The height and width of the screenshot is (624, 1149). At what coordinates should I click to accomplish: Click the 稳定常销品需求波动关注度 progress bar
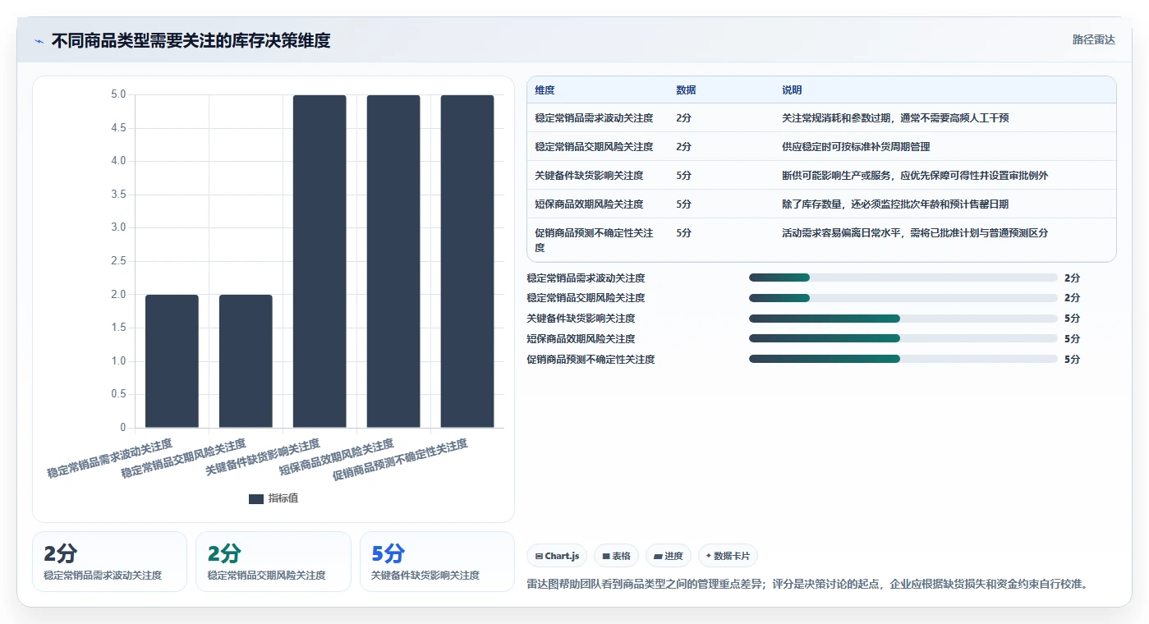[903, 278]
